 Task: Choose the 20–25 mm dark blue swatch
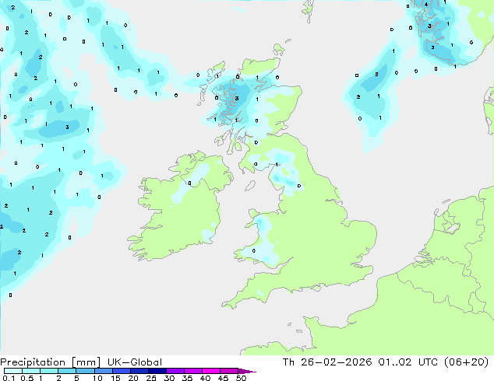point(139,371)
